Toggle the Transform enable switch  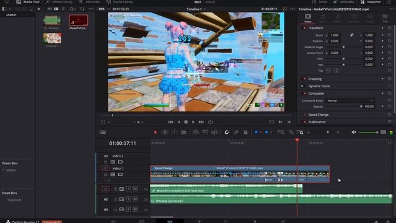tap(304, 28)
